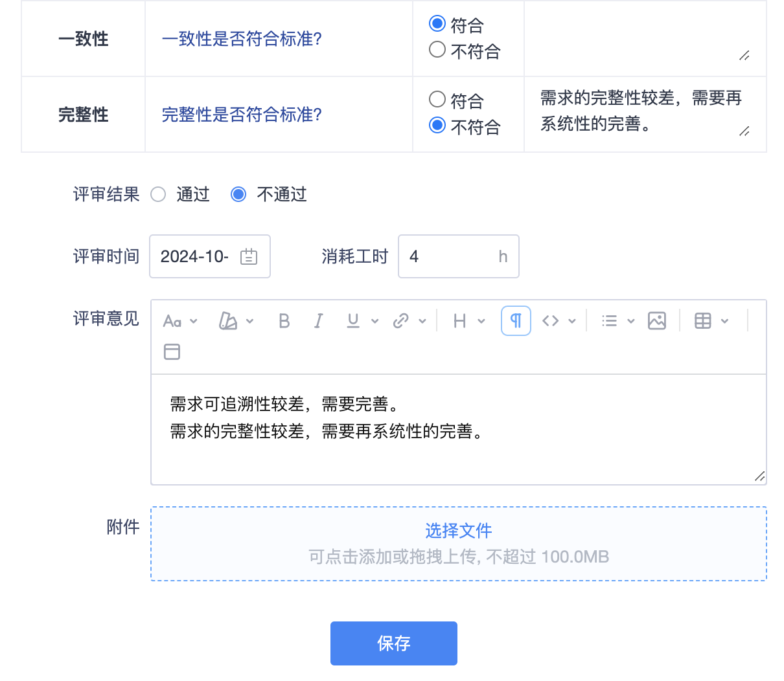Toggle bold formatting in the editor

click(284, 321)
